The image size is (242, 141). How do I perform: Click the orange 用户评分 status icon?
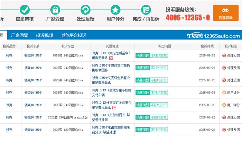coord(224,92)
